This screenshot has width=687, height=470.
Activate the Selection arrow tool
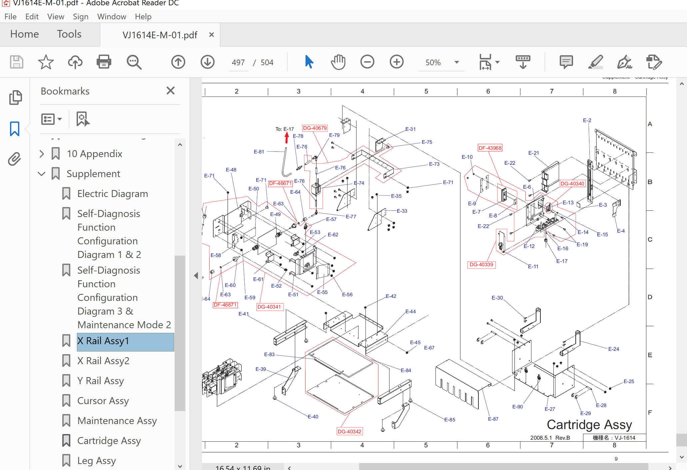point(309,62)
